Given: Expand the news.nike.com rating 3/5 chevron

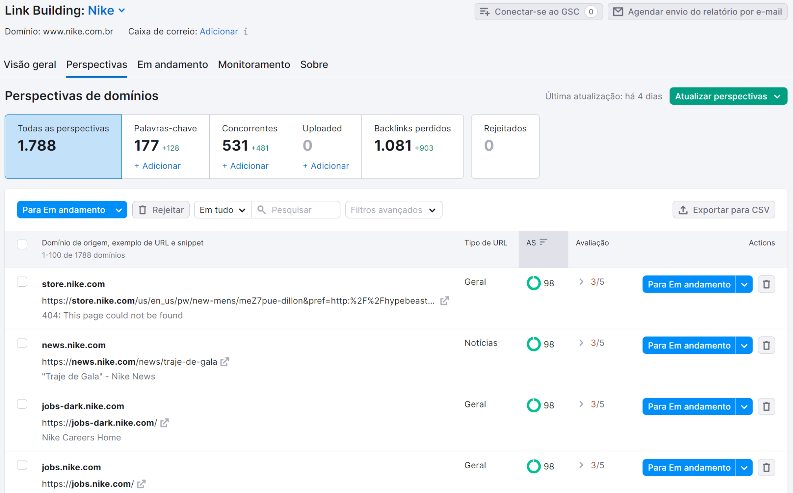Looking at the screenshot, I should pyautogui.click(x=581, y=343).
